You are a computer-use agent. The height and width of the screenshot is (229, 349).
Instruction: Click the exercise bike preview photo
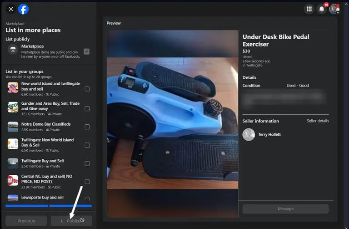pos(173,123)
